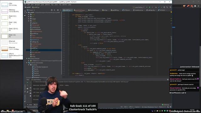Click the green Run button in toolbar
The height and width of the screenshot is (113, 201).
point(147,7)
